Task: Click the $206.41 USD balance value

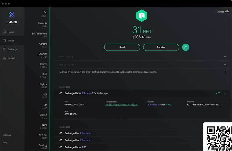Action: coord(142,37)
